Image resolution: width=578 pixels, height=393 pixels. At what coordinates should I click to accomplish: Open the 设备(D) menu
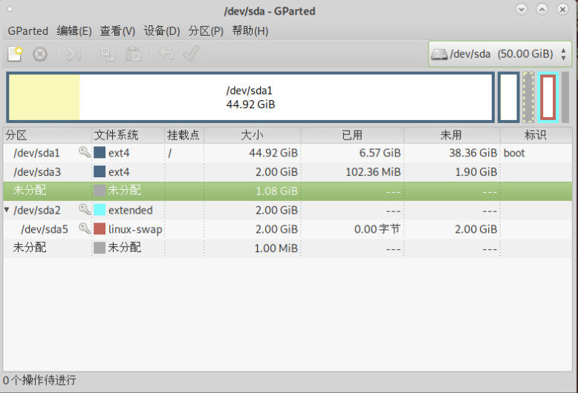pyautogui.click(x=162, y=31)
